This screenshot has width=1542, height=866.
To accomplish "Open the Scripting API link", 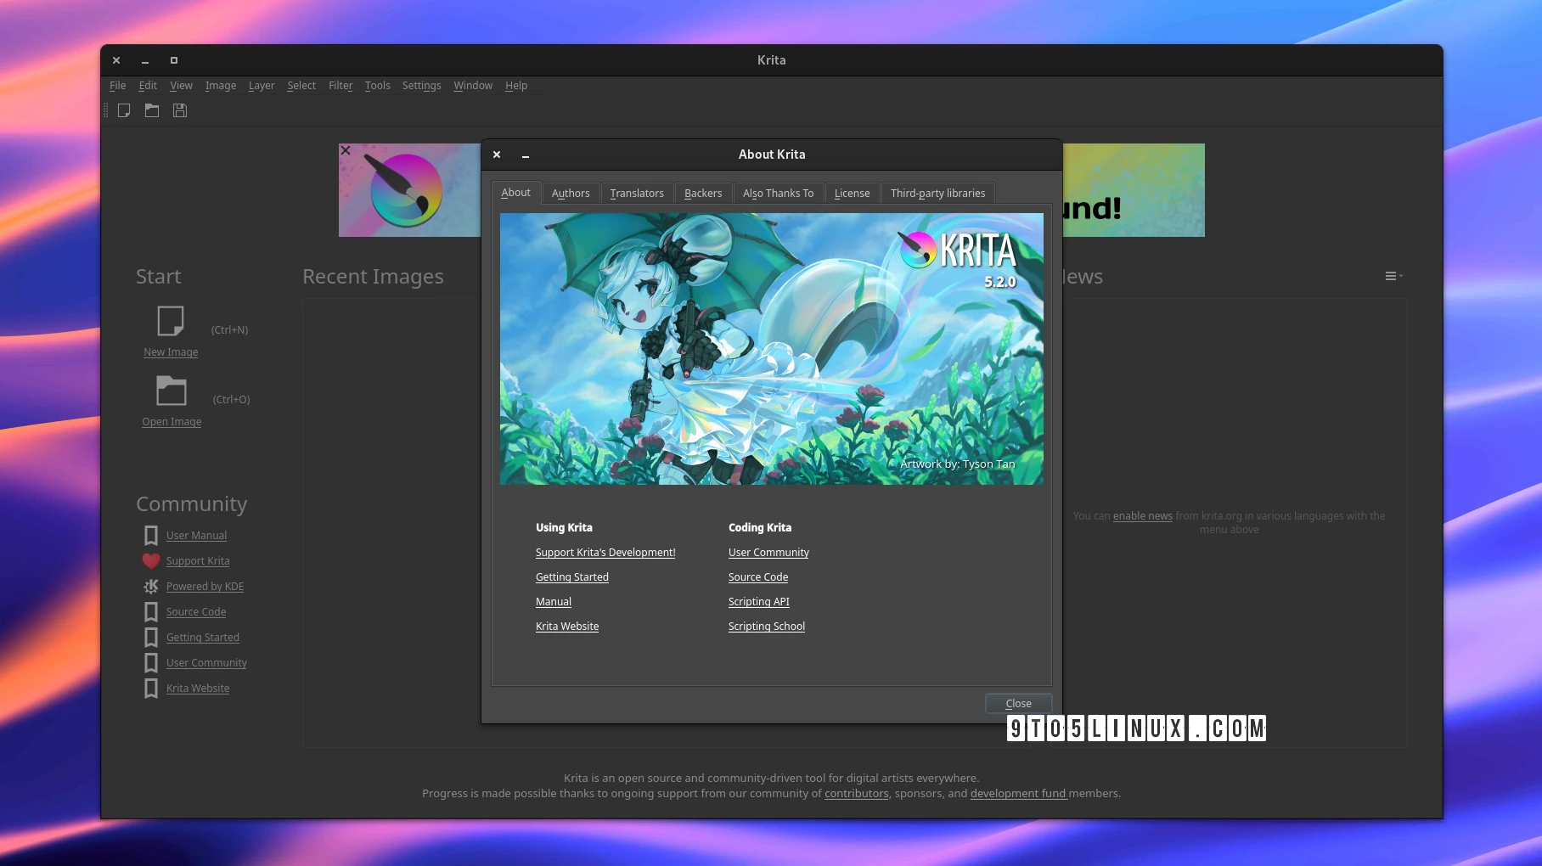I will (758, 601).
